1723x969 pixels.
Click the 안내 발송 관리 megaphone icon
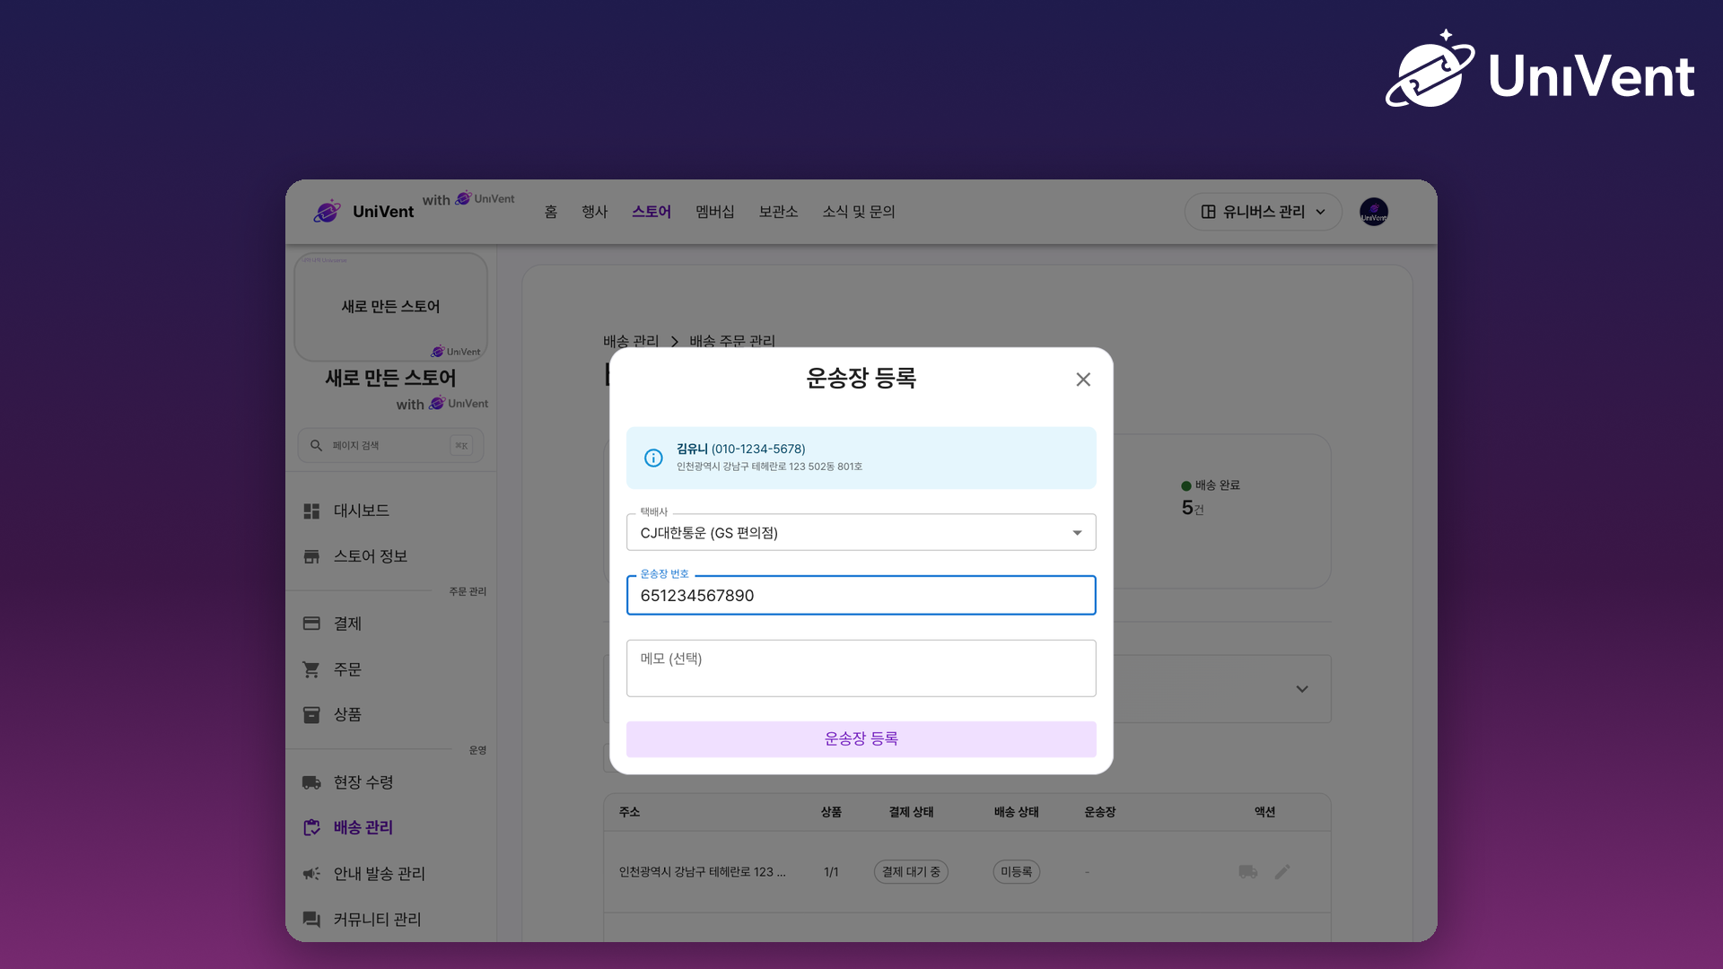point(311,873)
